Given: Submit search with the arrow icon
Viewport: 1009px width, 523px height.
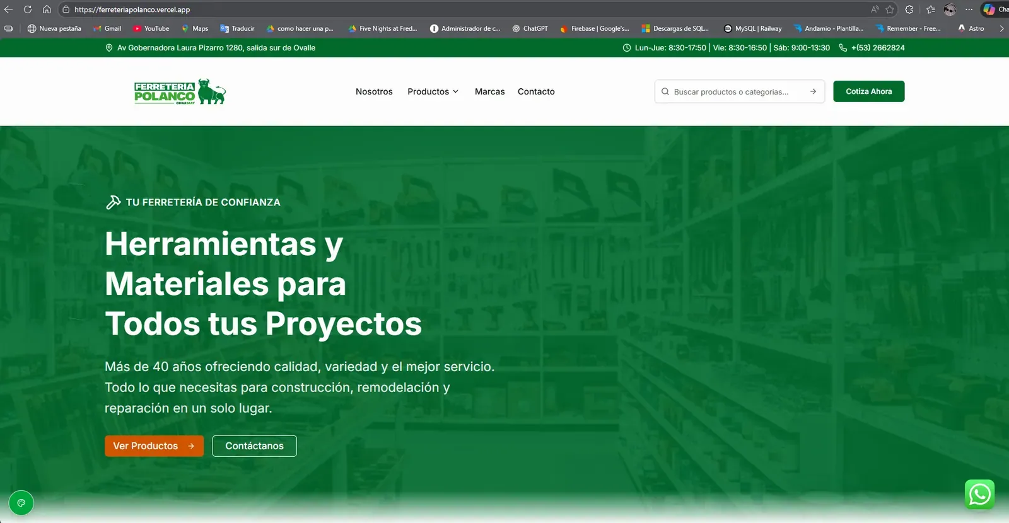Looking at the screenshot, I should [813, 91].
